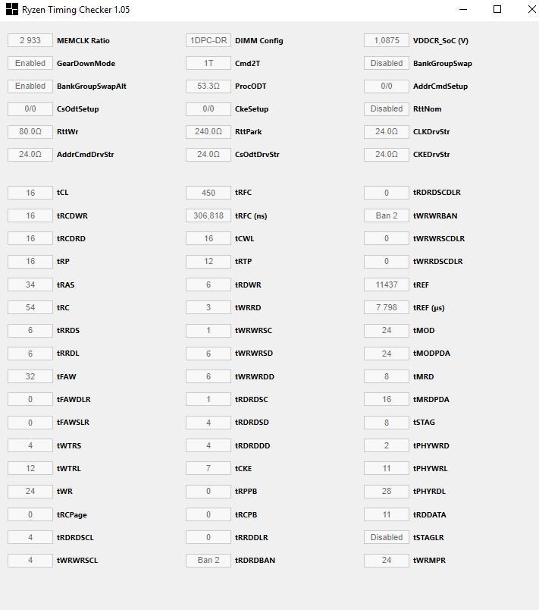The height and width of the screenshot is (610, 539).
Task: Minimize the Ryzen Timing Checker window
Action: tap(463, 10)
